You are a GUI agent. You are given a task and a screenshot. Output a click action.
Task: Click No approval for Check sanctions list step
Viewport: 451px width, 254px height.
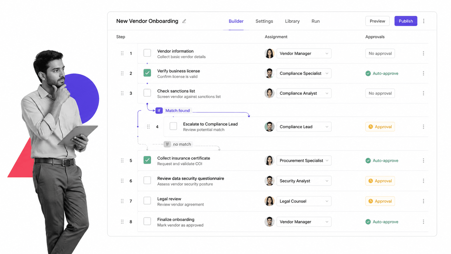[x=380, y=93]
